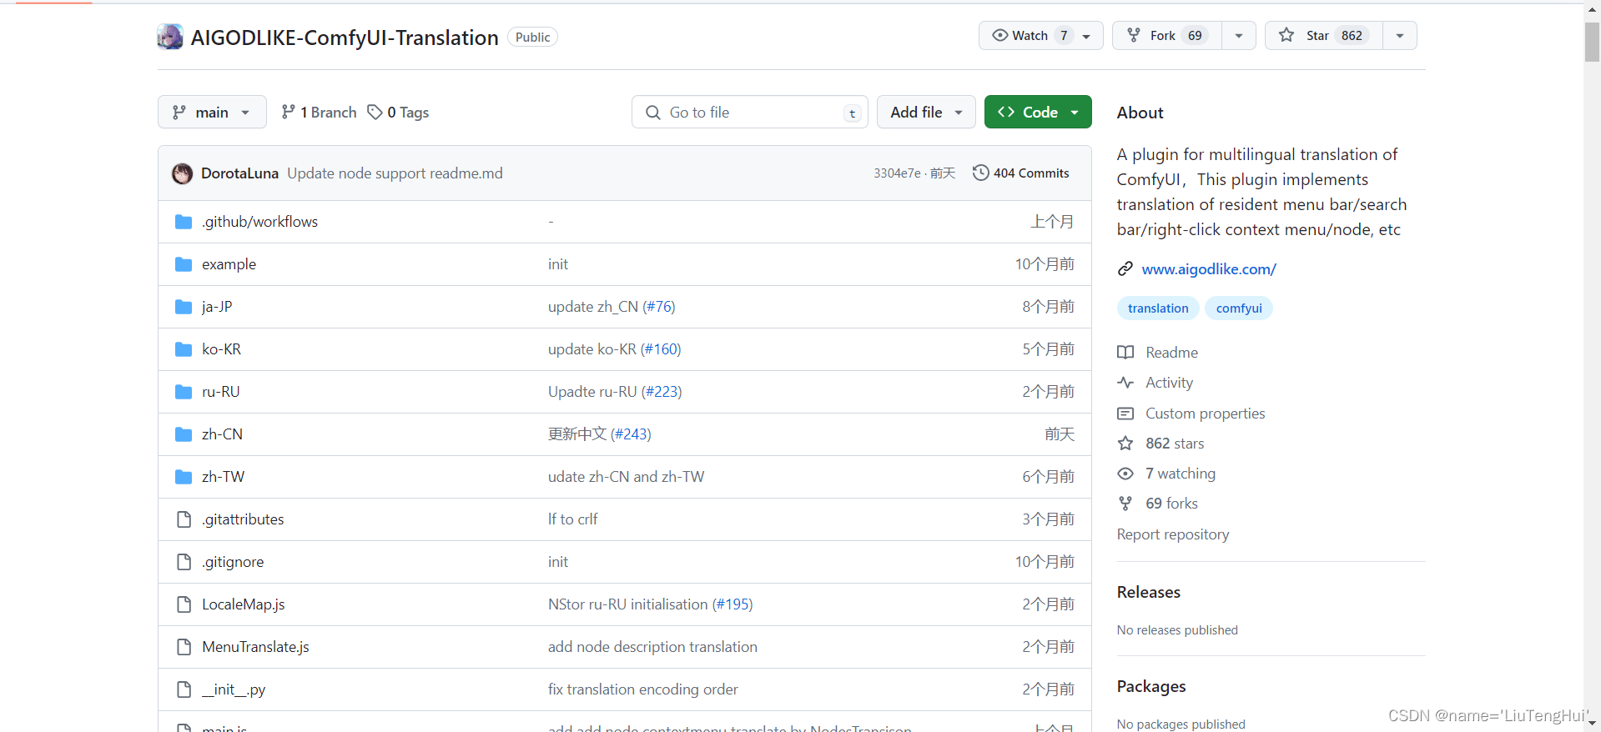
Task: Open commit message lf to crlf
Action: pyautogui.click(x=573, y=519)
